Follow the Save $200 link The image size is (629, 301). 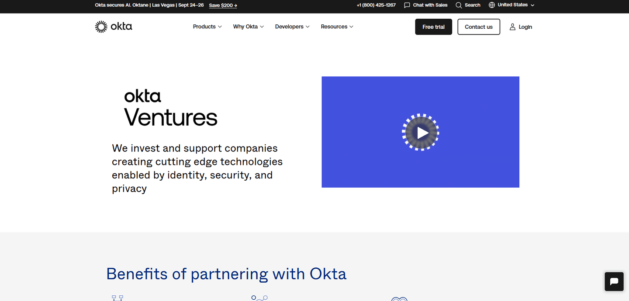(x=223, y=5)
